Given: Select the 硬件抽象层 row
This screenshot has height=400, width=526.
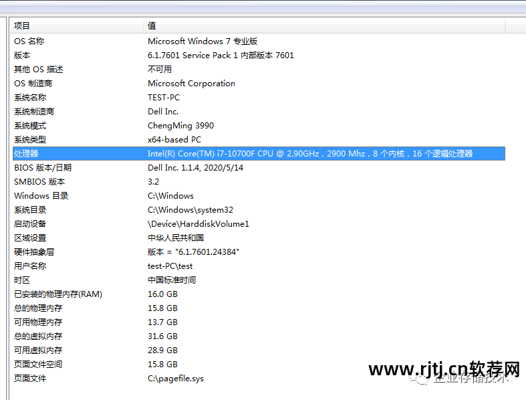Looking at the screenshot, I should [x=259, y=252].
